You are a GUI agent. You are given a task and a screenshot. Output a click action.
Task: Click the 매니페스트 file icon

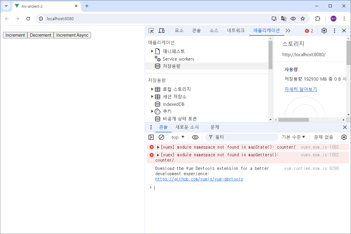(x=158, y=51)
